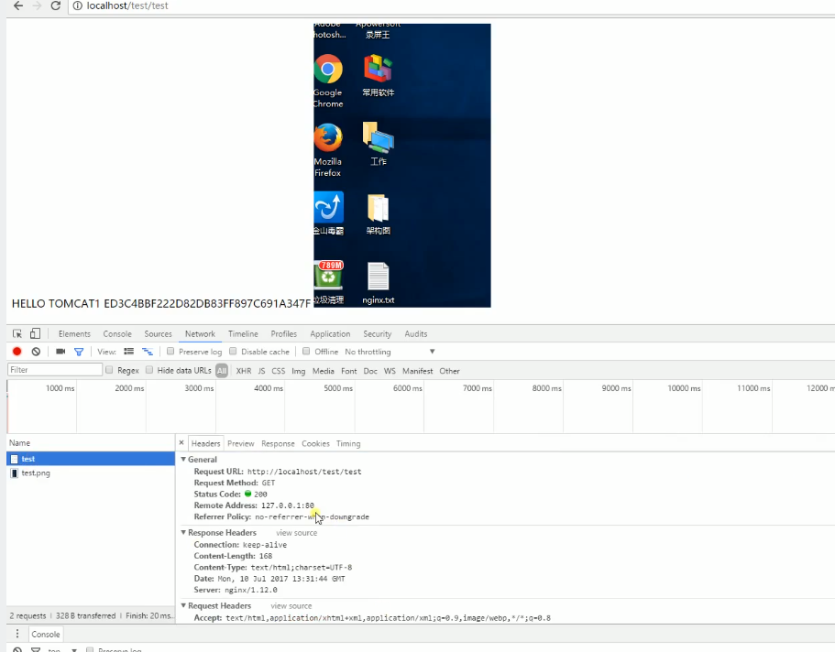The height and width of the screenshot is (652, 835).
Task: Filter requests by XHR type
Action: (x=244, y=371)
